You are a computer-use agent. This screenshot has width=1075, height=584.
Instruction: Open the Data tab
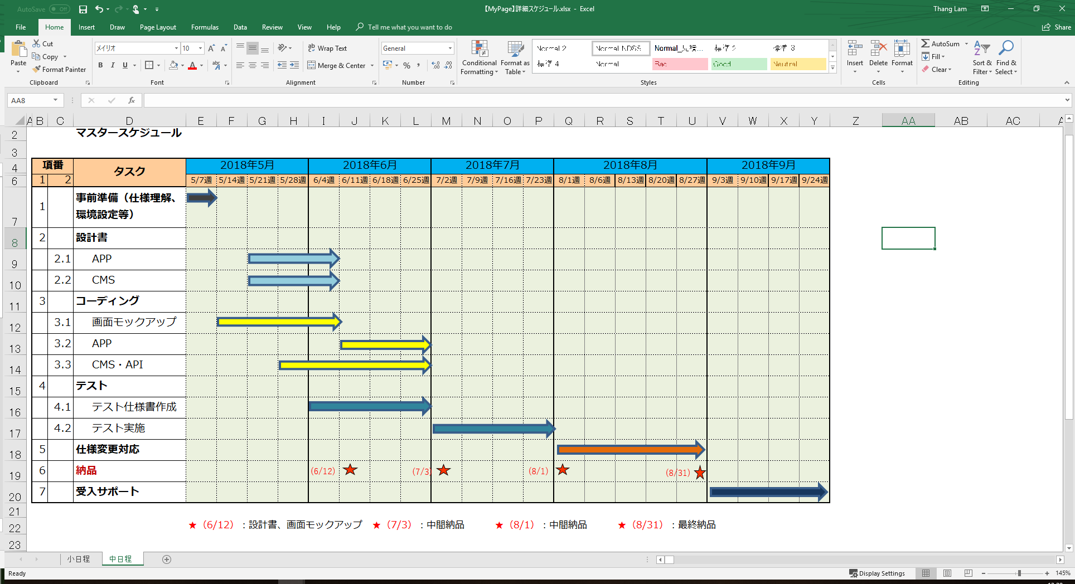pyautogui.click(x=240, y=27)
